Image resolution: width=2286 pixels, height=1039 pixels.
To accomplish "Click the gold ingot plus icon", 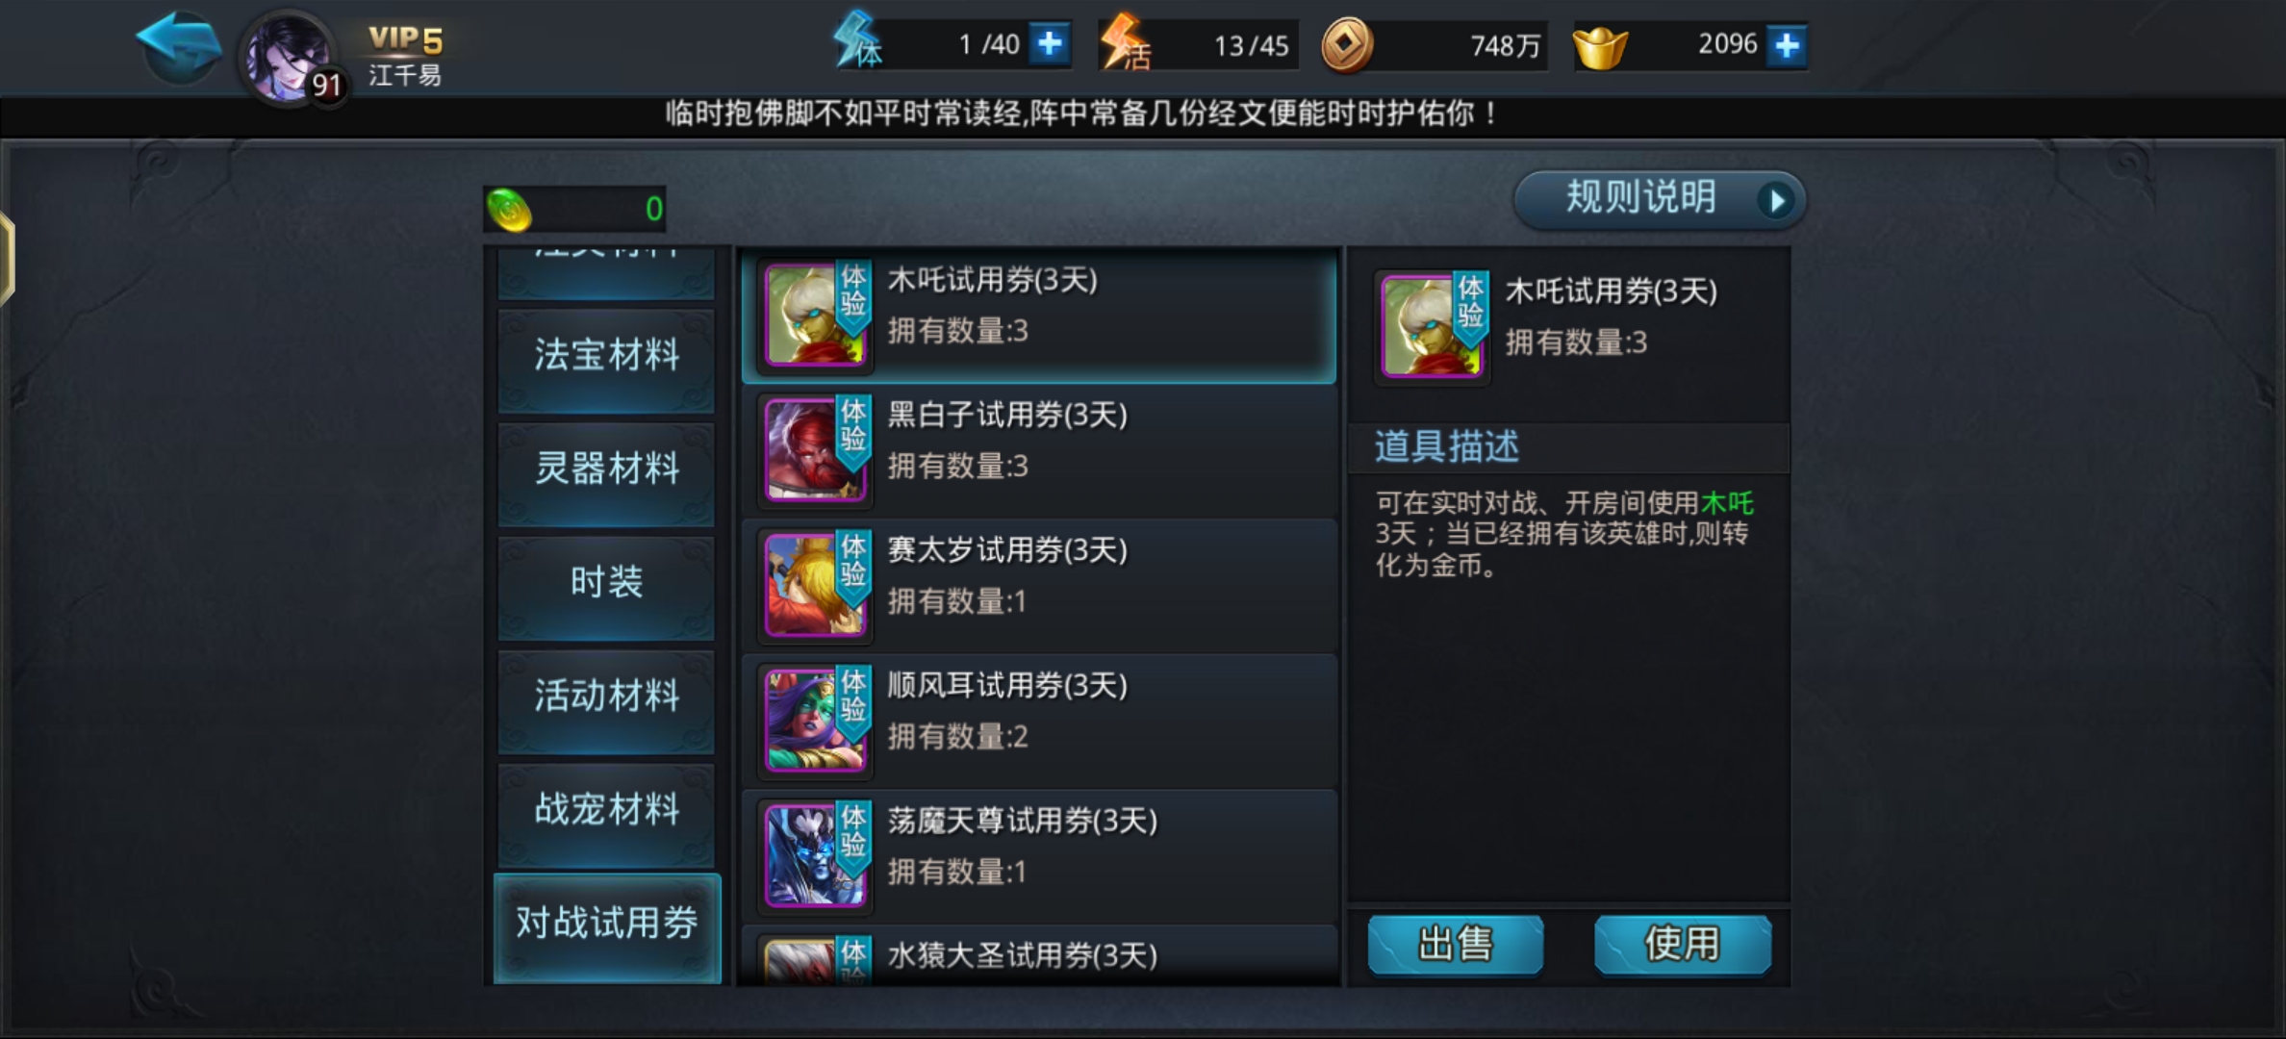I will (x=1786, y=45).
